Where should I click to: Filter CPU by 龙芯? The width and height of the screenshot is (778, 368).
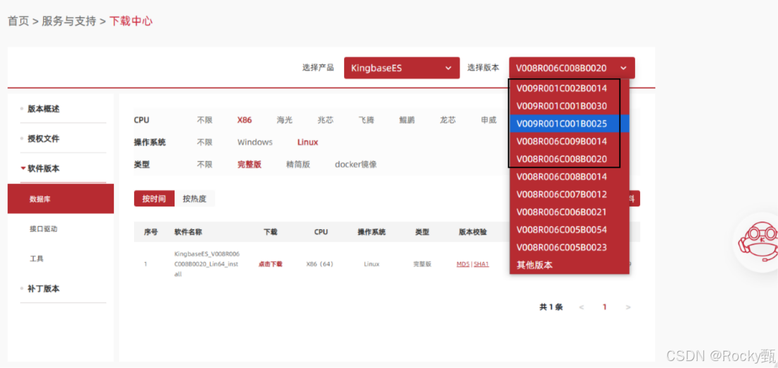448,120
